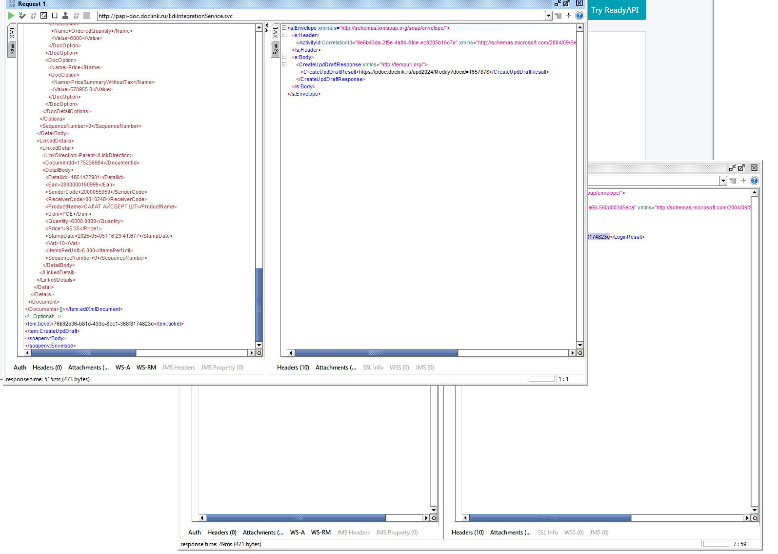Add this request to a TestCase
The height and width of the screenshot is (554, 778).
tap(22, 16)
